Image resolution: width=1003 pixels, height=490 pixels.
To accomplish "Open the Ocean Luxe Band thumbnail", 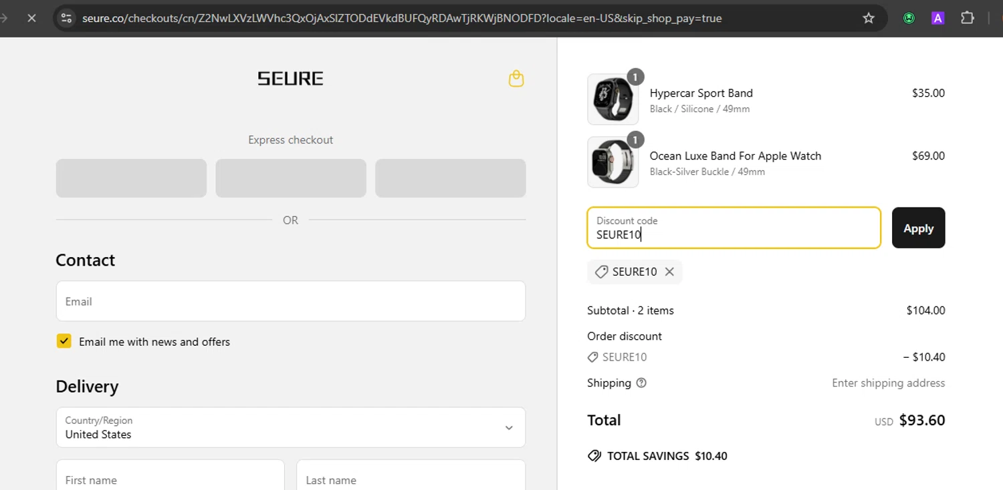I will point(612,162).
